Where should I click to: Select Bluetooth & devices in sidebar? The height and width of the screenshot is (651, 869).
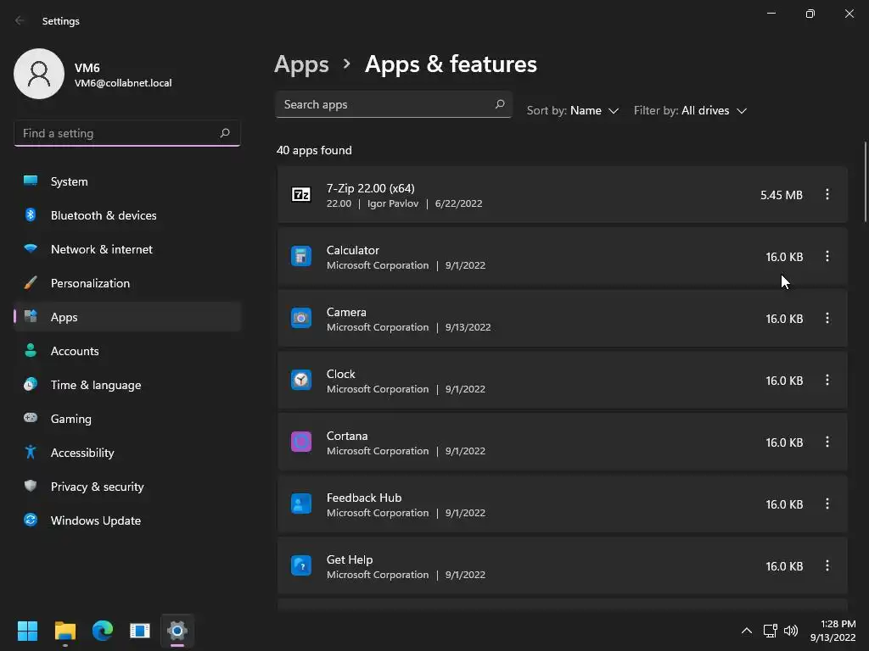[103, 215]
